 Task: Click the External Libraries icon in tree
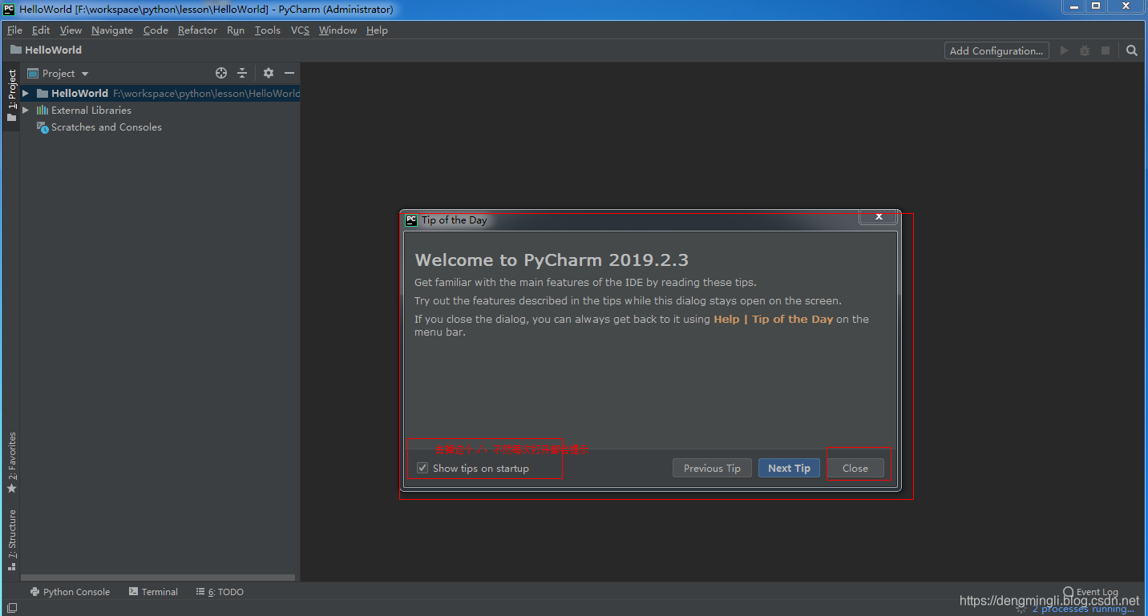42,111
